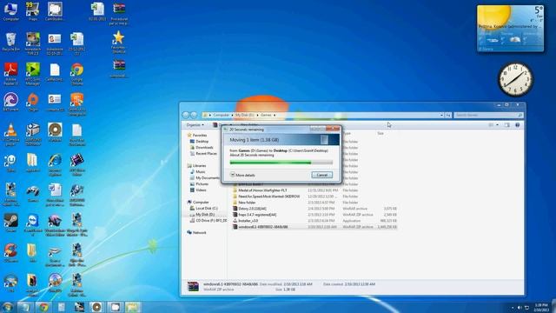Select Need.For.Speed.Most.Wanted-SKIDROW folder

click(x=314, y=196)
